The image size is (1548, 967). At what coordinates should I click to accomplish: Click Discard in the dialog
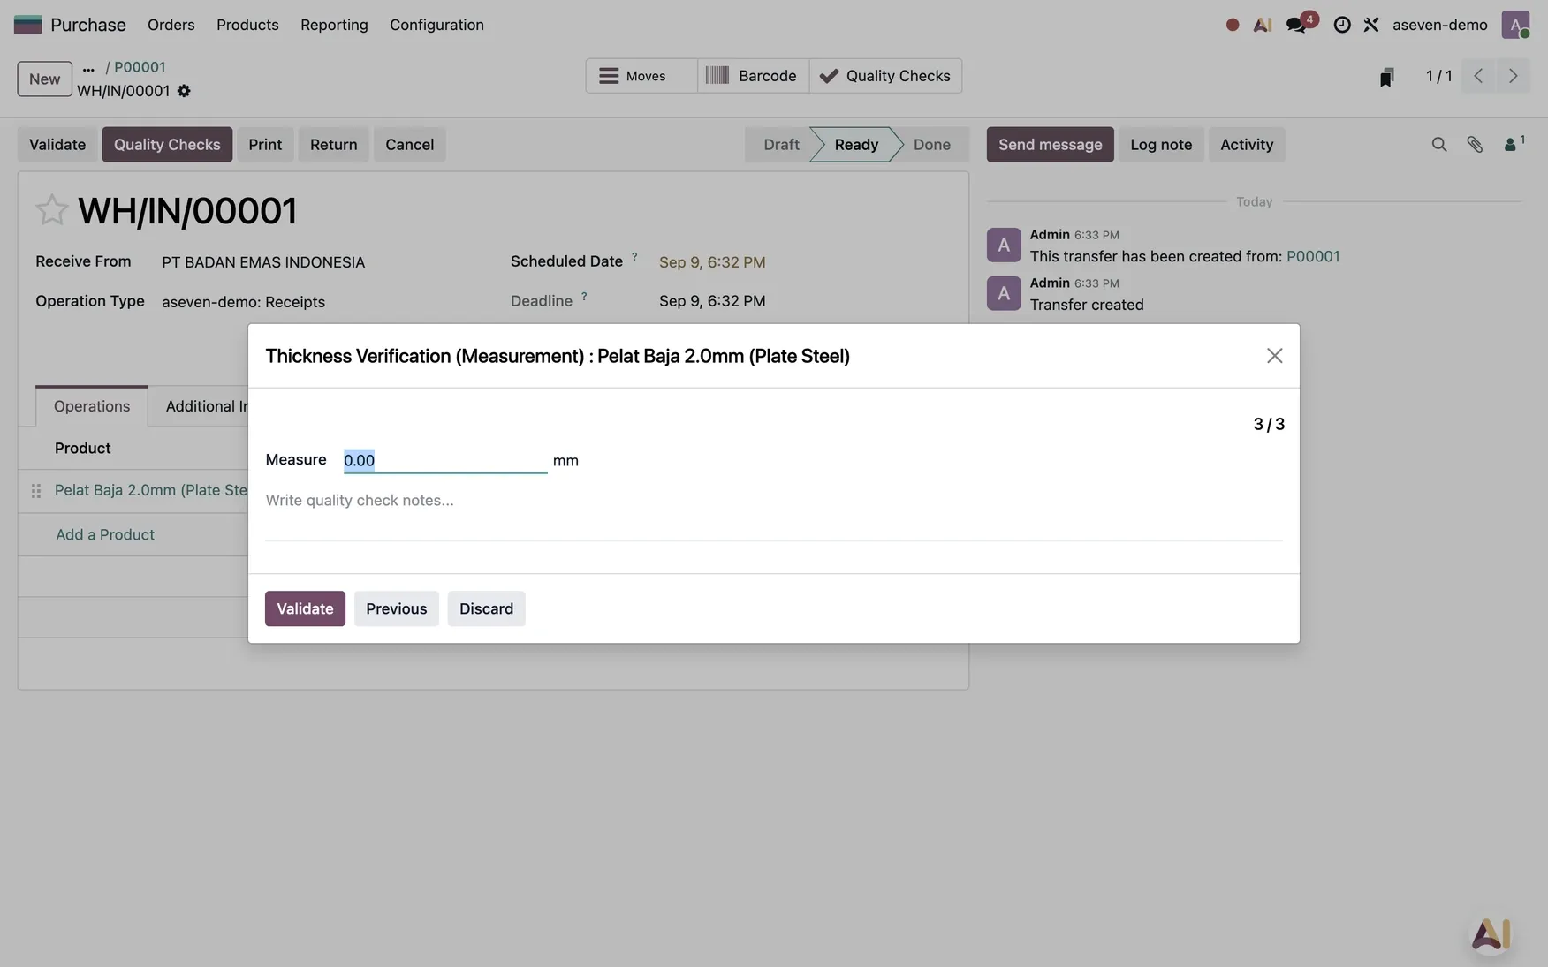pos(486,608)
